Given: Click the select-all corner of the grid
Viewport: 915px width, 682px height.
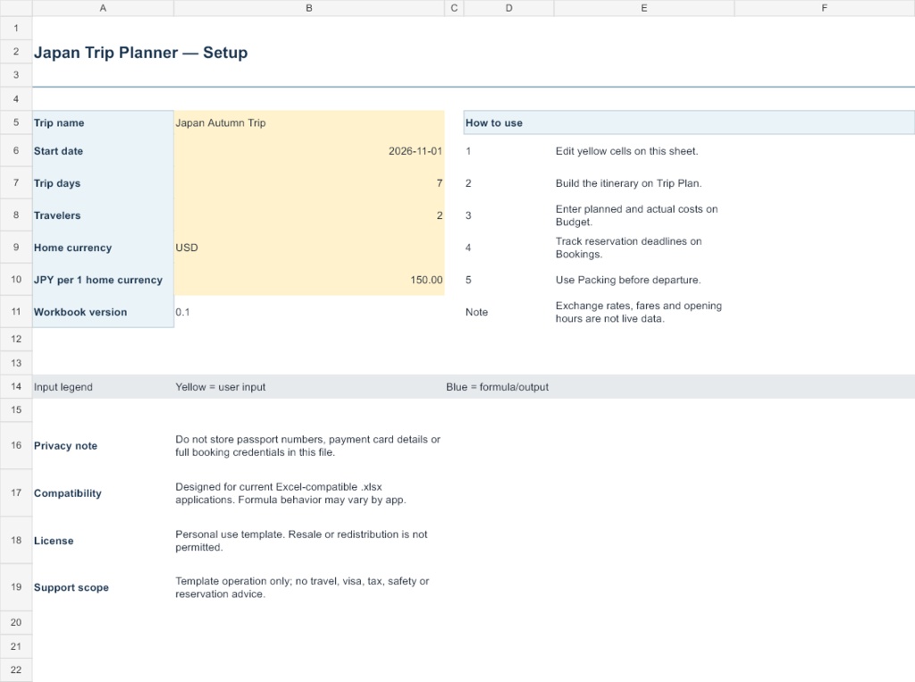Looking at the screenshot, I should coord(16,7).
